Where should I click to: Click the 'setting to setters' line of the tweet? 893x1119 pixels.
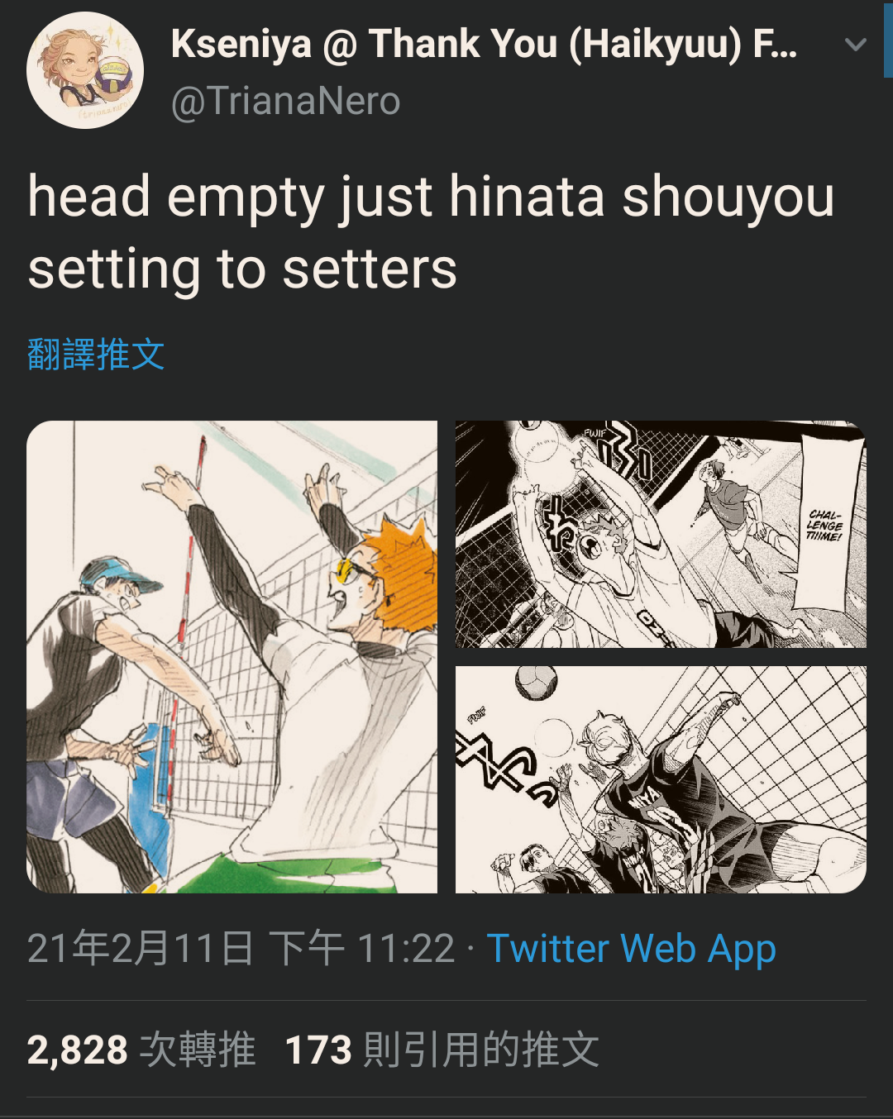coord(242,269)
